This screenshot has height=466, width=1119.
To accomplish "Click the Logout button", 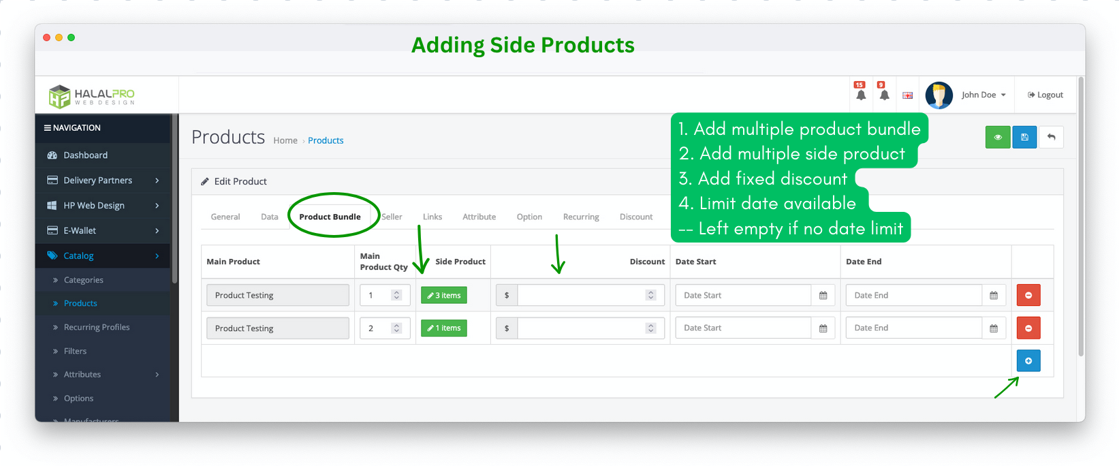I will tap(1045, 95).
